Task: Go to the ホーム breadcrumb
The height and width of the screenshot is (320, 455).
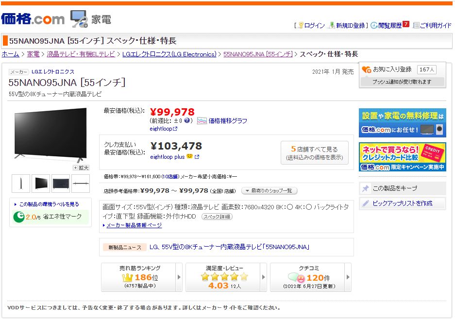Action: pos(11,54)
